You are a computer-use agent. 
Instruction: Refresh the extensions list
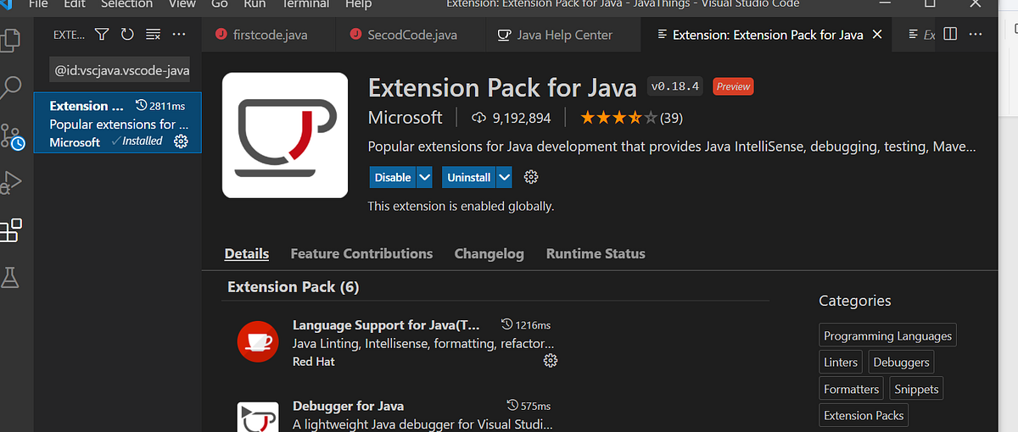127,35
